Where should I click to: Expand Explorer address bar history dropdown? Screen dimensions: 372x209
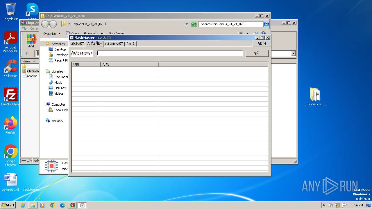pos(187,24)
